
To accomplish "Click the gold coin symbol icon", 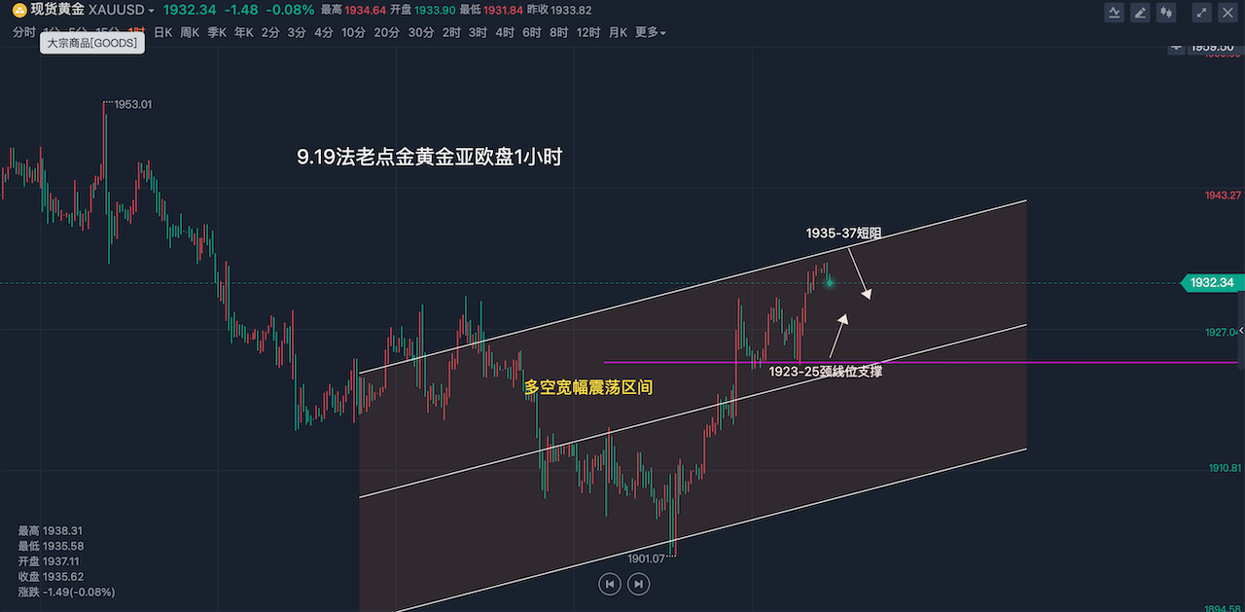I will tap(18, 10).
